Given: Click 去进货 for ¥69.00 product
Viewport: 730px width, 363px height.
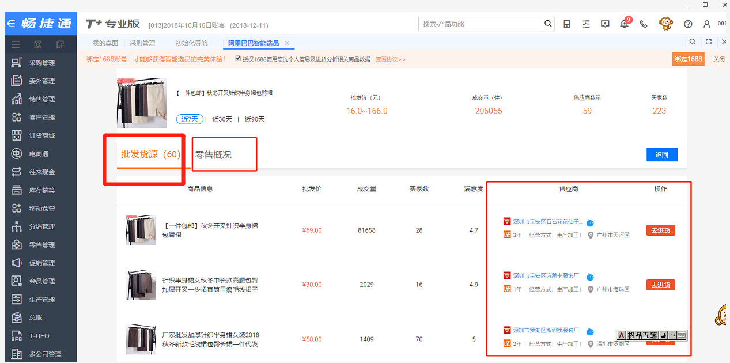Looking at the screenshot, I should [660, 230].
